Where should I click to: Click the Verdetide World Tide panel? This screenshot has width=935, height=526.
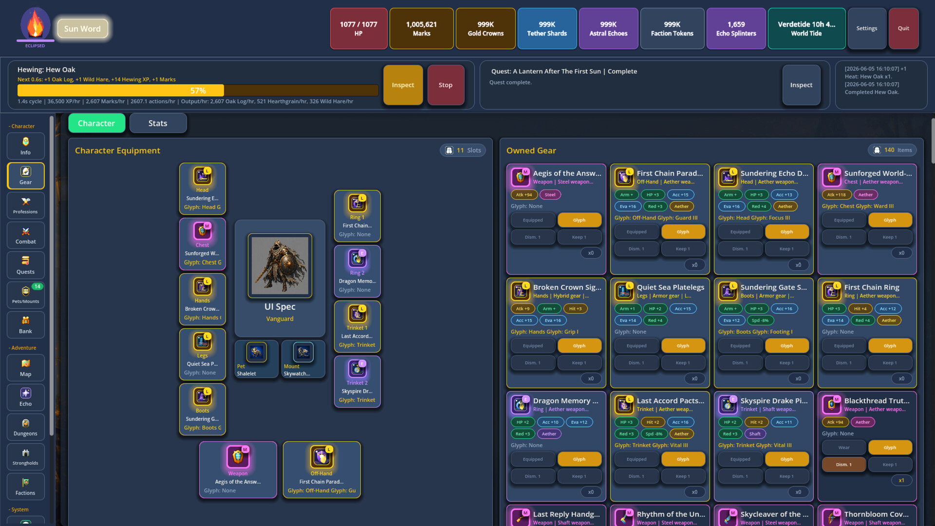click(806, 28)
